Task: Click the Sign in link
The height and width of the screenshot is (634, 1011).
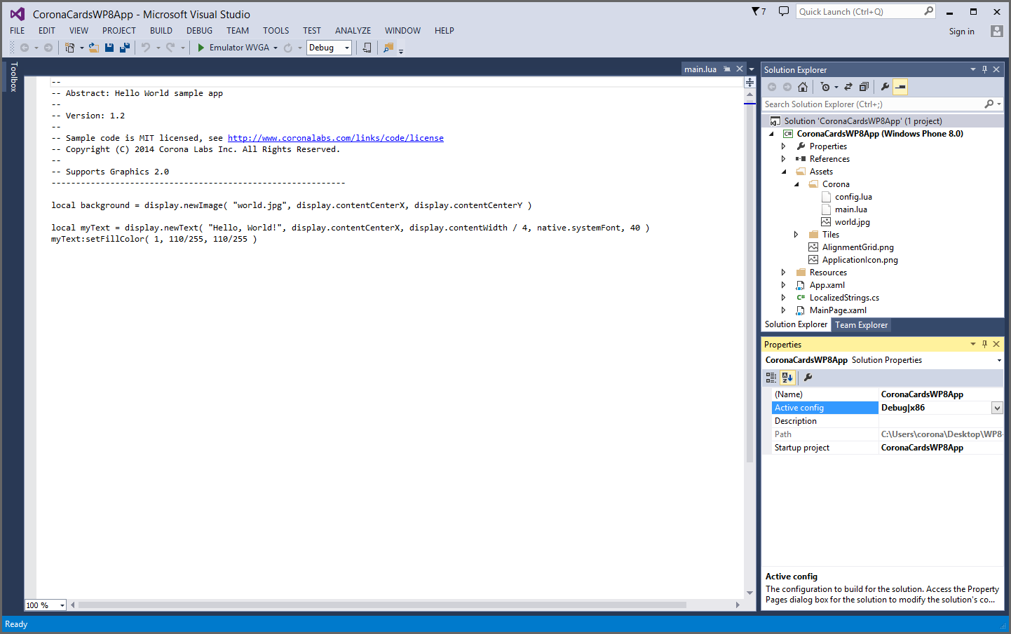Action: pos(961,32)
